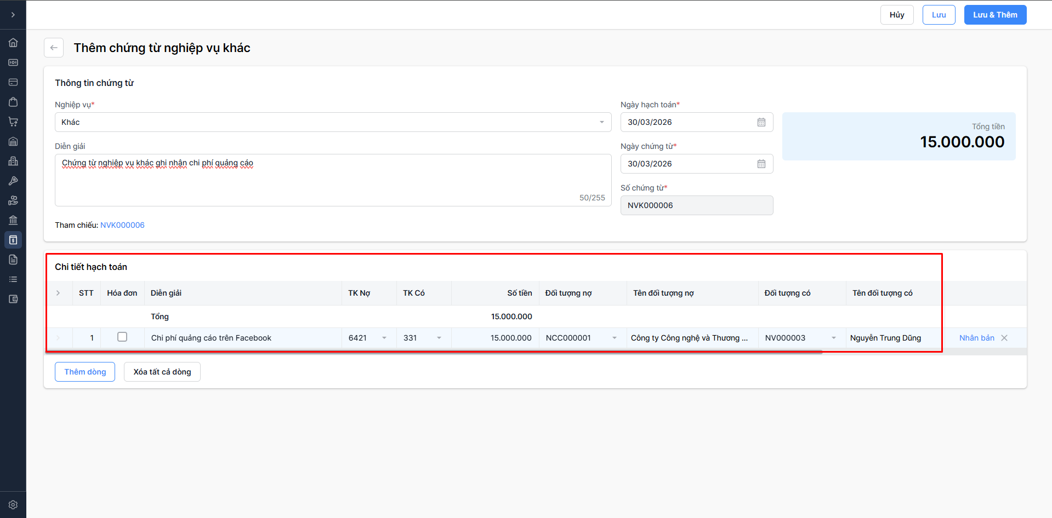Open the Nghiệp vụ dropdown showing Khác

(333, 122)
